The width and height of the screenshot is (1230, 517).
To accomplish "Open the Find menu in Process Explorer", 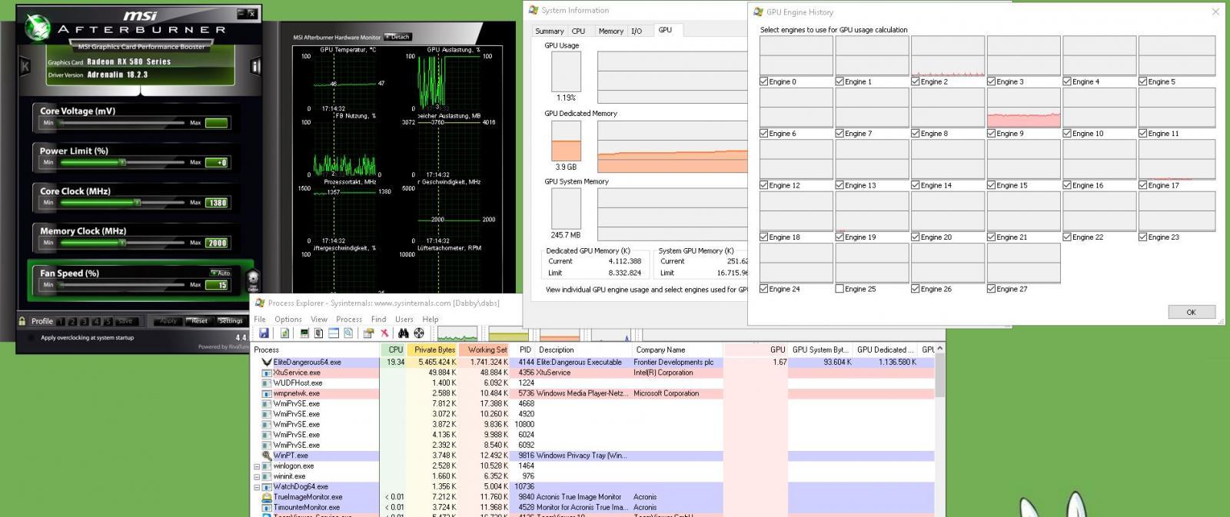I will pyautogui.click(x=378, y=319).
